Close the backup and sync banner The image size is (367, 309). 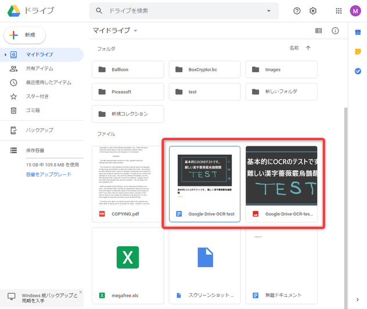81,292
